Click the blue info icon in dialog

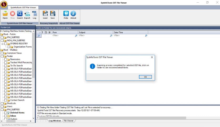(x=92, y=66)
